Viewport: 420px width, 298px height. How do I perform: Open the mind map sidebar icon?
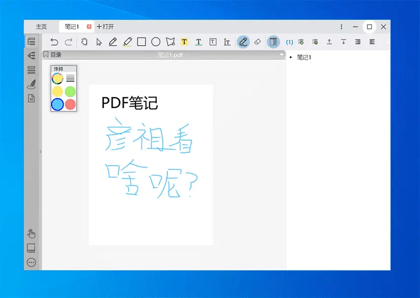coord(31,56)
